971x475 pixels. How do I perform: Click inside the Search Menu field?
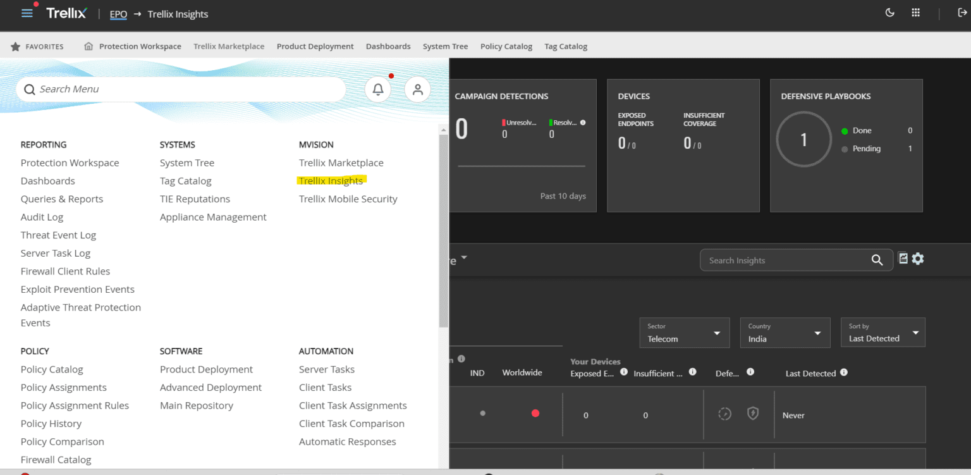[181, 89]
